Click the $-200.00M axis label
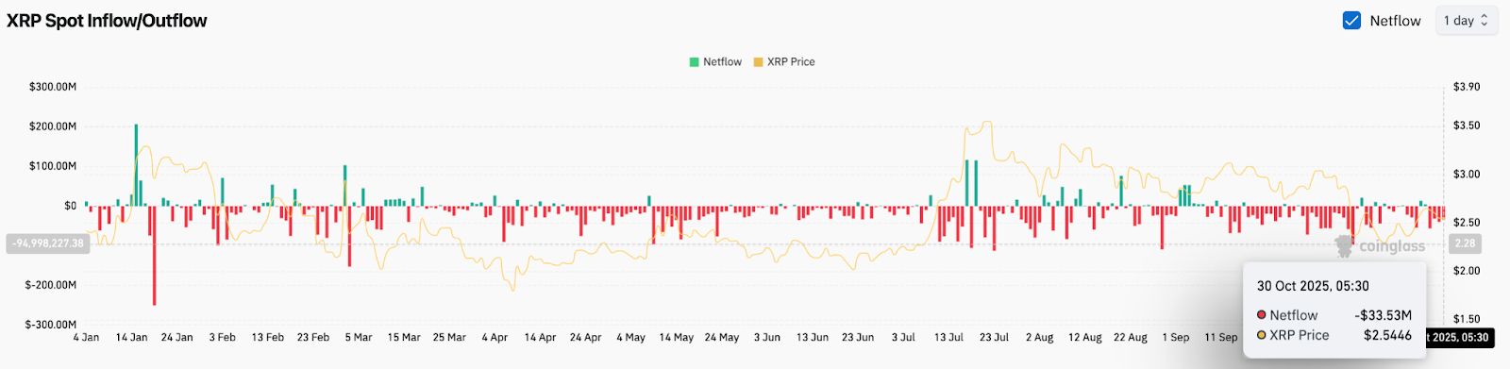The width and height of the screenshot is (1510, 369). coord(51,285)
